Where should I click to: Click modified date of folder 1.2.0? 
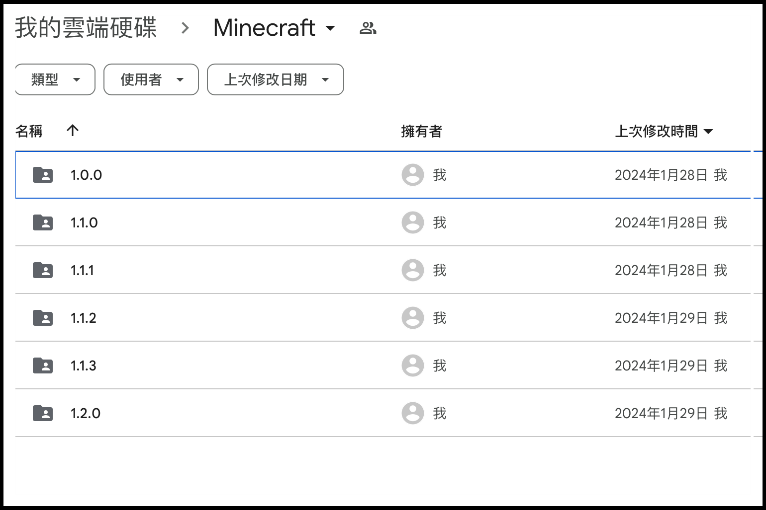tap(661, 413)
